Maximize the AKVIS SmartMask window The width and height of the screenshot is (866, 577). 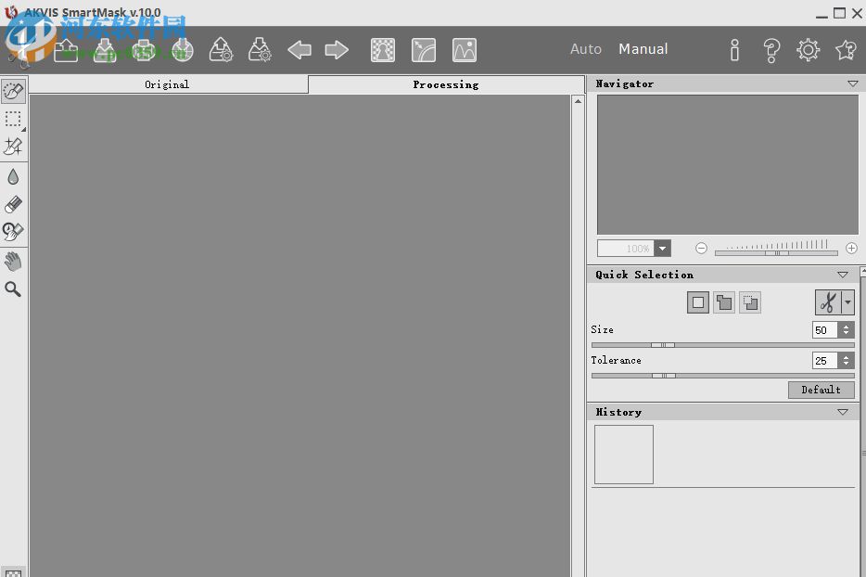point(839,13)
